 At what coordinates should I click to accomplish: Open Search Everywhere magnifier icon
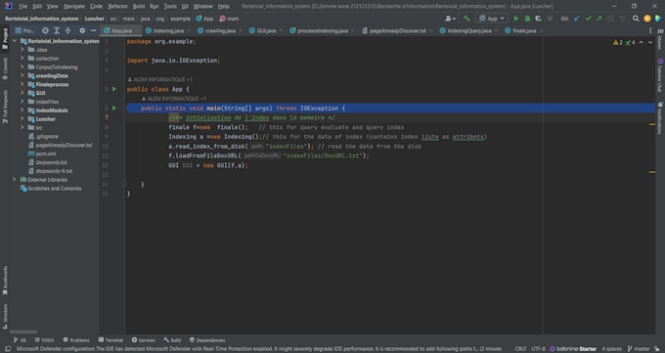[636, 19]
